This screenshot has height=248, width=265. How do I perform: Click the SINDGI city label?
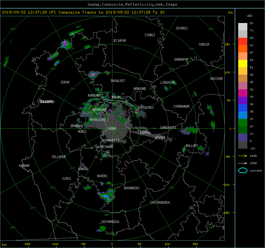(150, 35)
